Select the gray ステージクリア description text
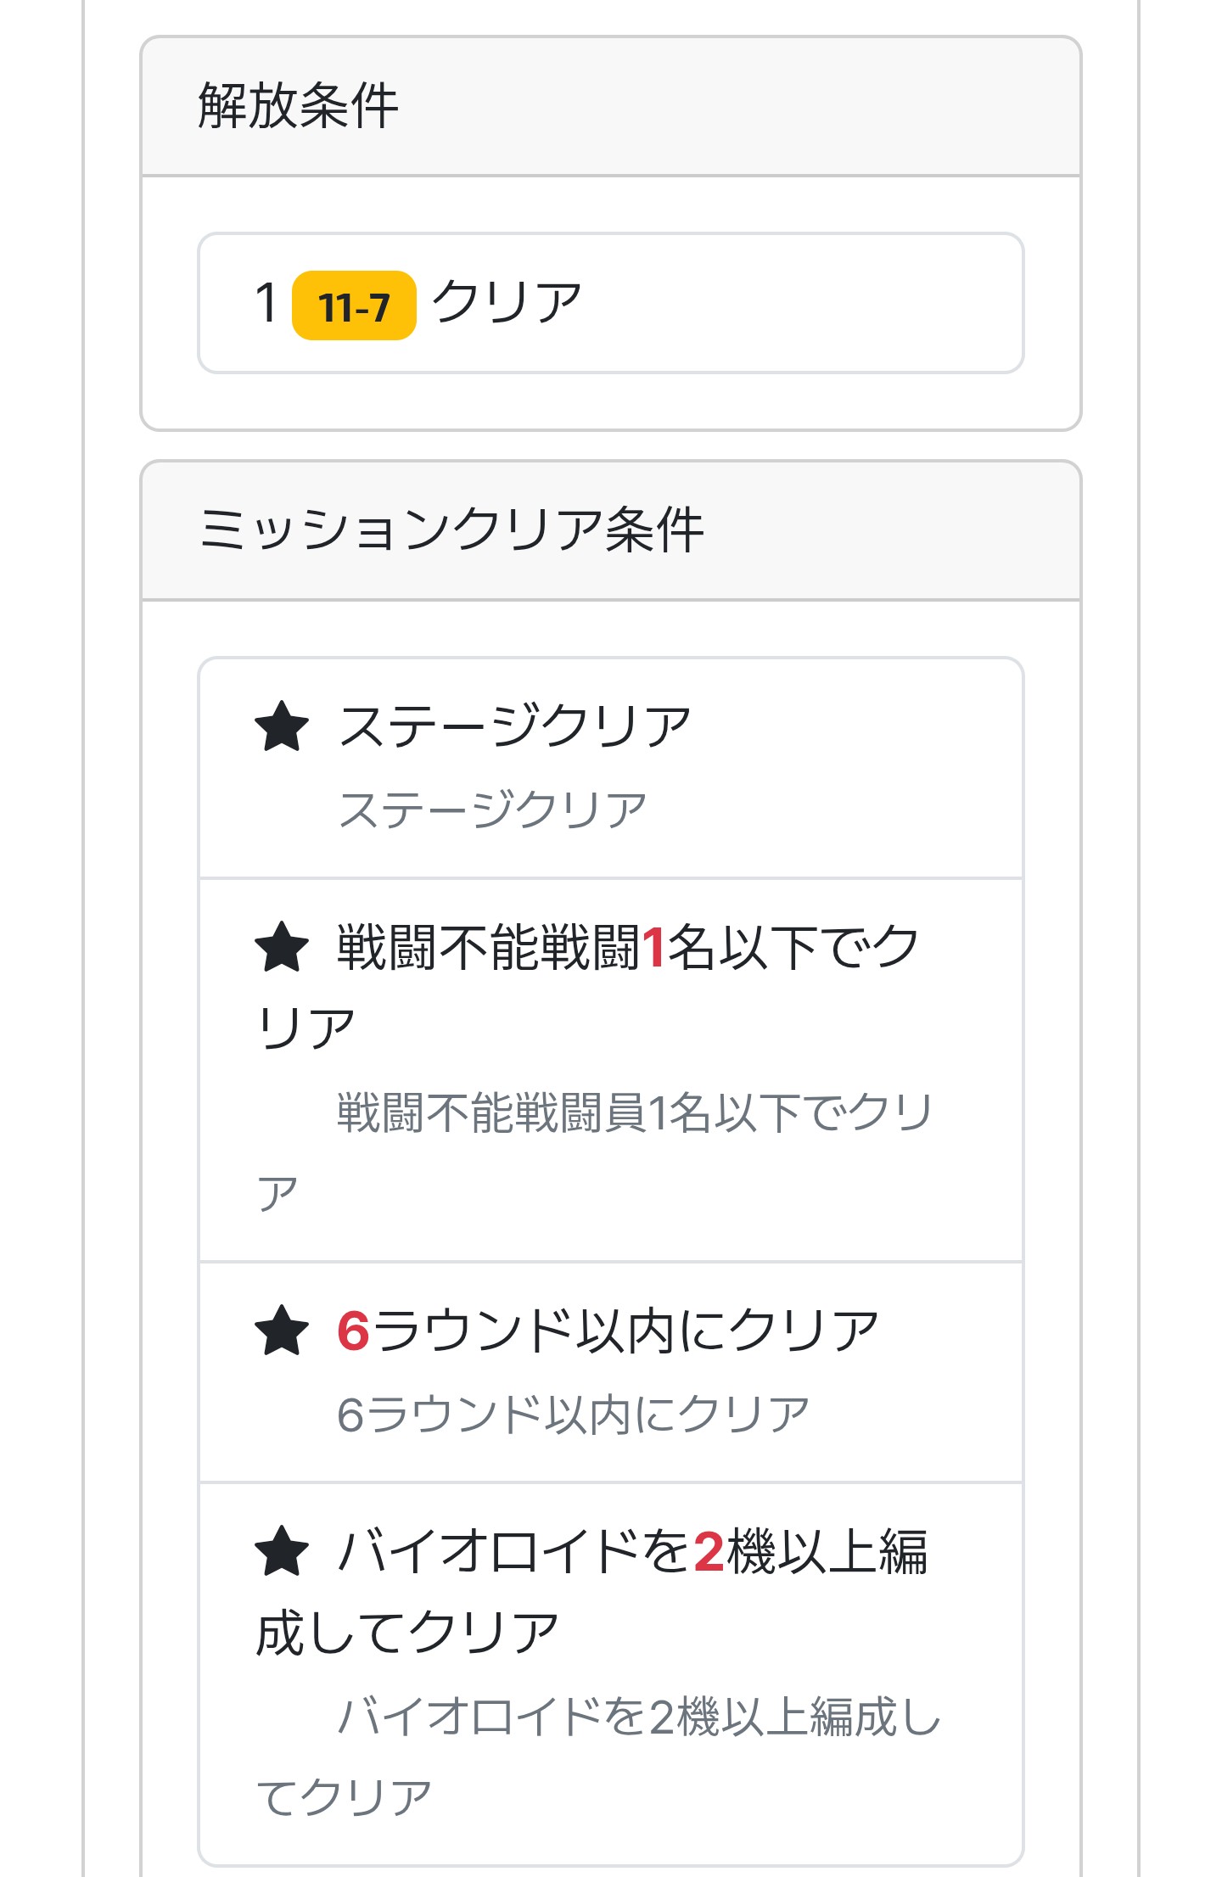The image size is (1222, 1877). click(x=492, y=810)
